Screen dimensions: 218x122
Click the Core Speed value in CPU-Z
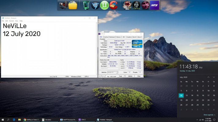click(x=113, y=62)
